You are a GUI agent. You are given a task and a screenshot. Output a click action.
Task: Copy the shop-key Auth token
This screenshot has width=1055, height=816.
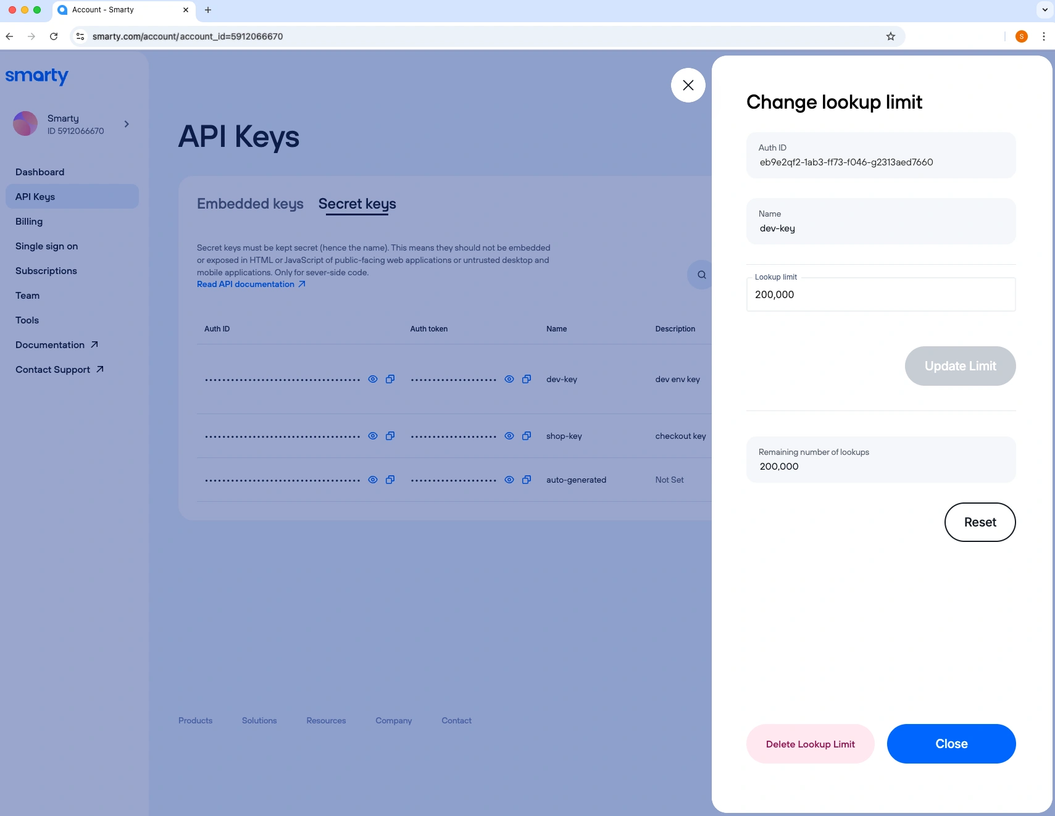coord(527,436)
